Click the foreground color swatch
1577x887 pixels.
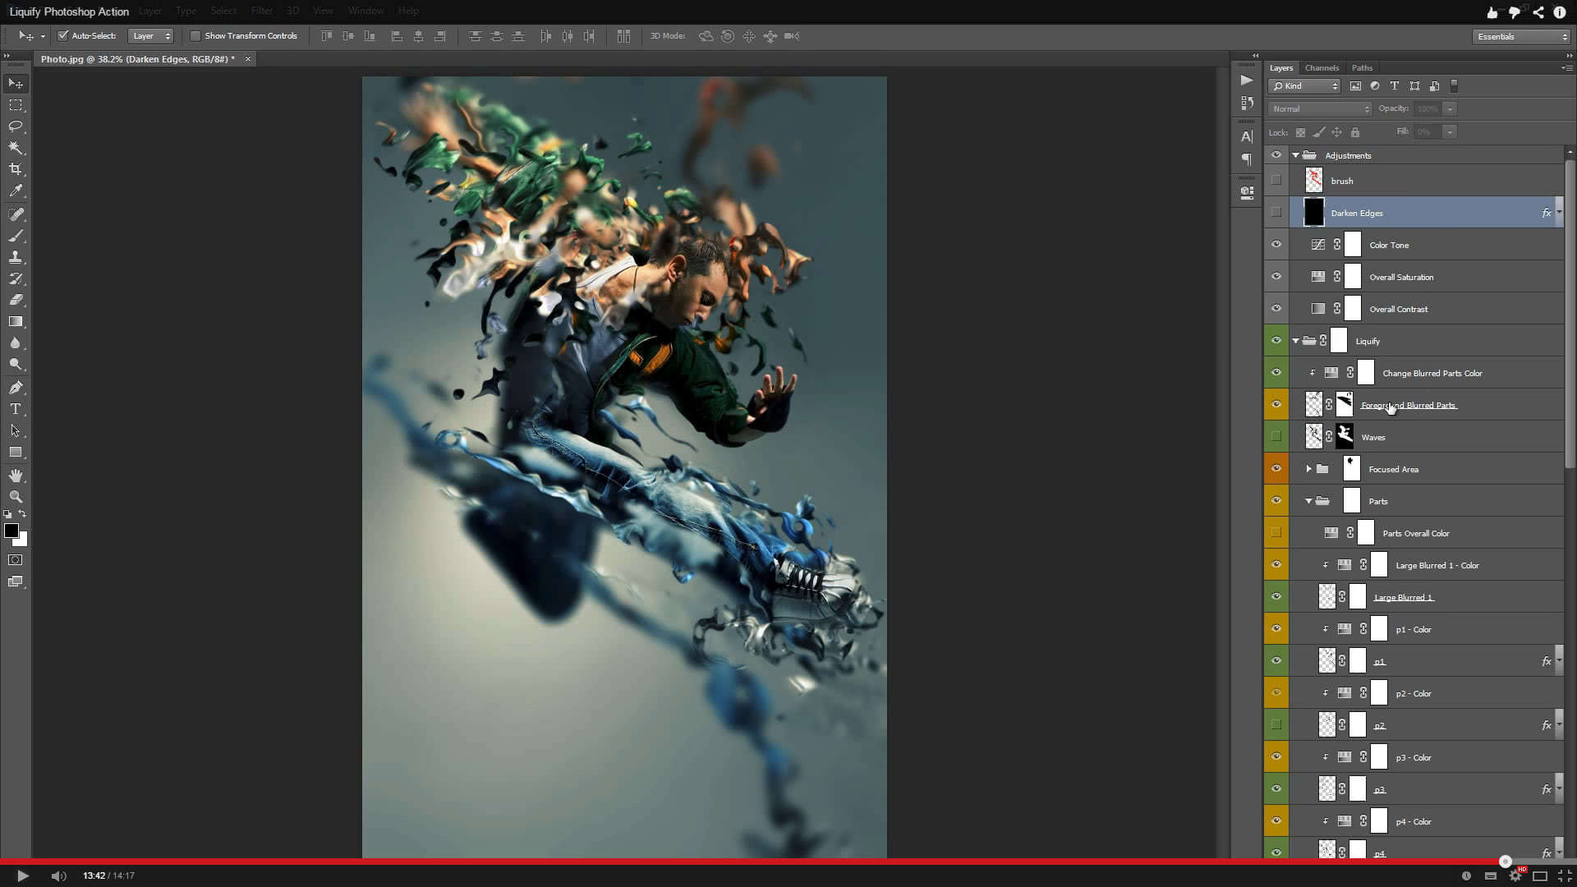[x=11, y=531]
